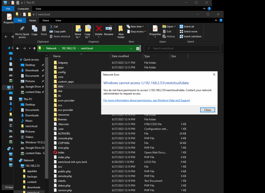Open Help icon in nextcloud window
This screenshot has height=193, width=265.
[x=221, y=20]
